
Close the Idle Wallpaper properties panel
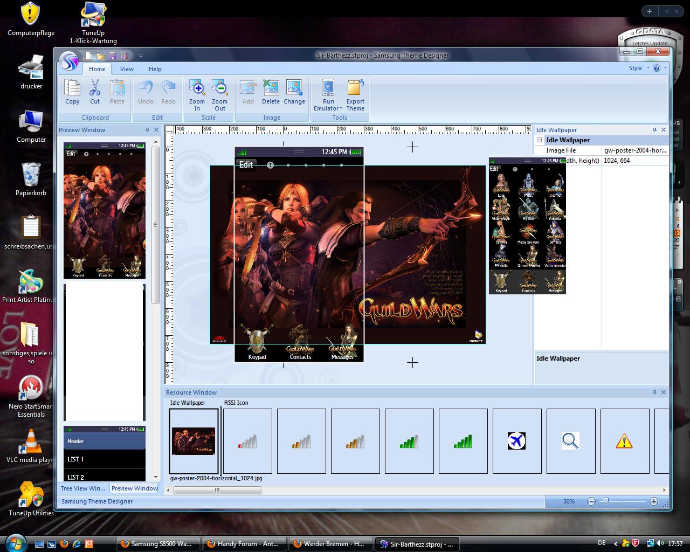tap(664, 130)
